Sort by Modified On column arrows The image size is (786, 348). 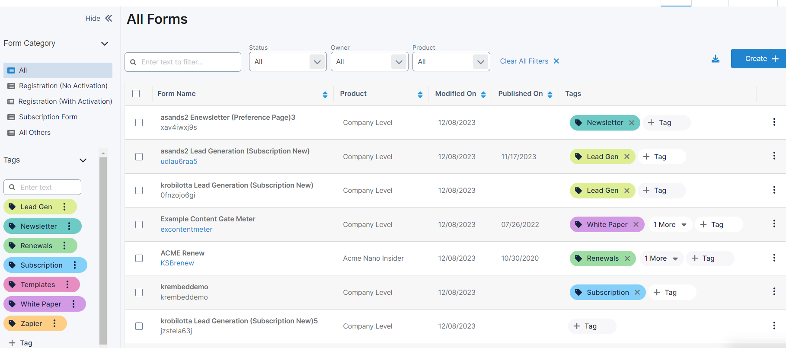pos(483,94)
